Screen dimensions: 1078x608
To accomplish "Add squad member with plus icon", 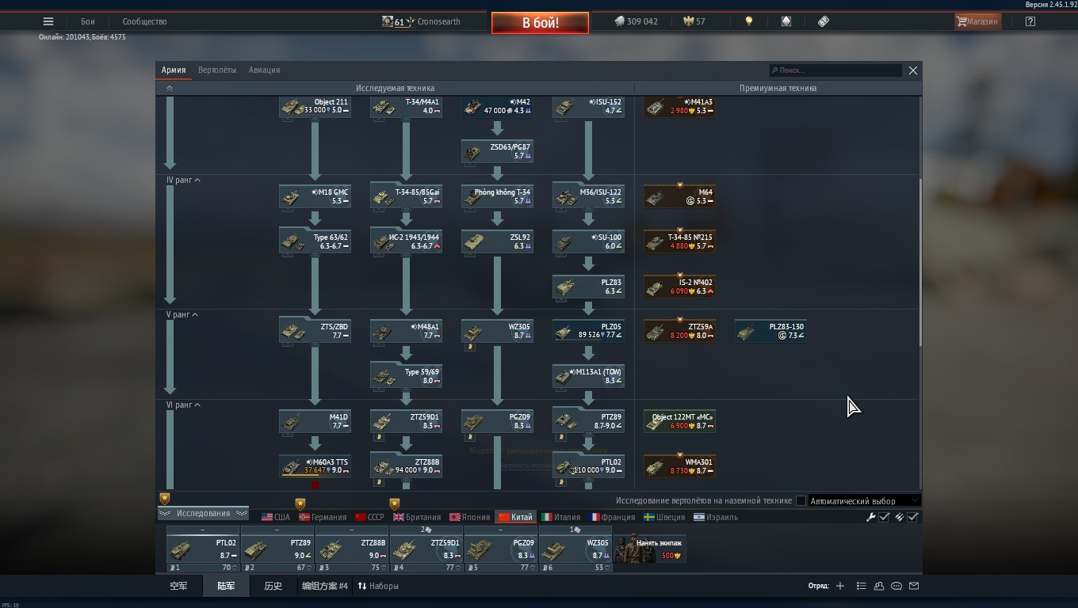I will (840, 586).
